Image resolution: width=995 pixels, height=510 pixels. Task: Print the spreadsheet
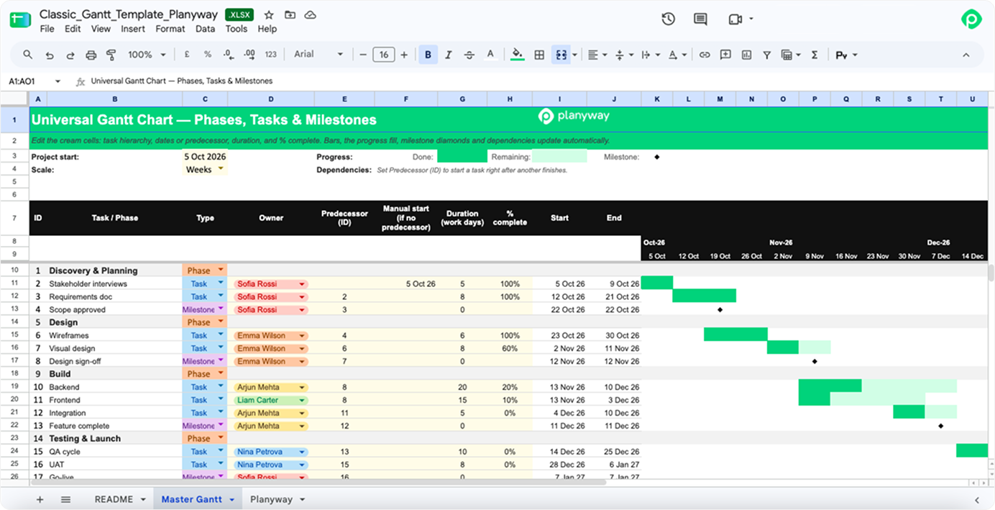click(91, 55)
